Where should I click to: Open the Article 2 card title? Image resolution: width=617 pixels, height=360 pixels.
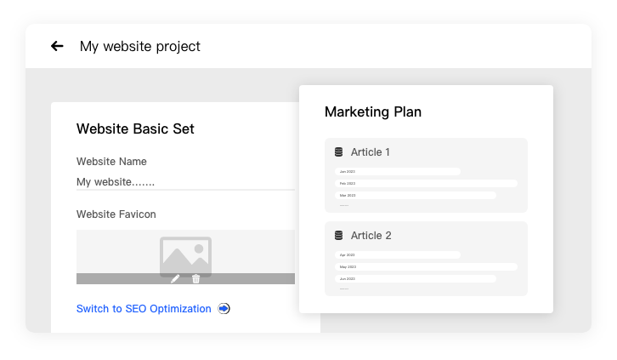click(x=371, y=236)
